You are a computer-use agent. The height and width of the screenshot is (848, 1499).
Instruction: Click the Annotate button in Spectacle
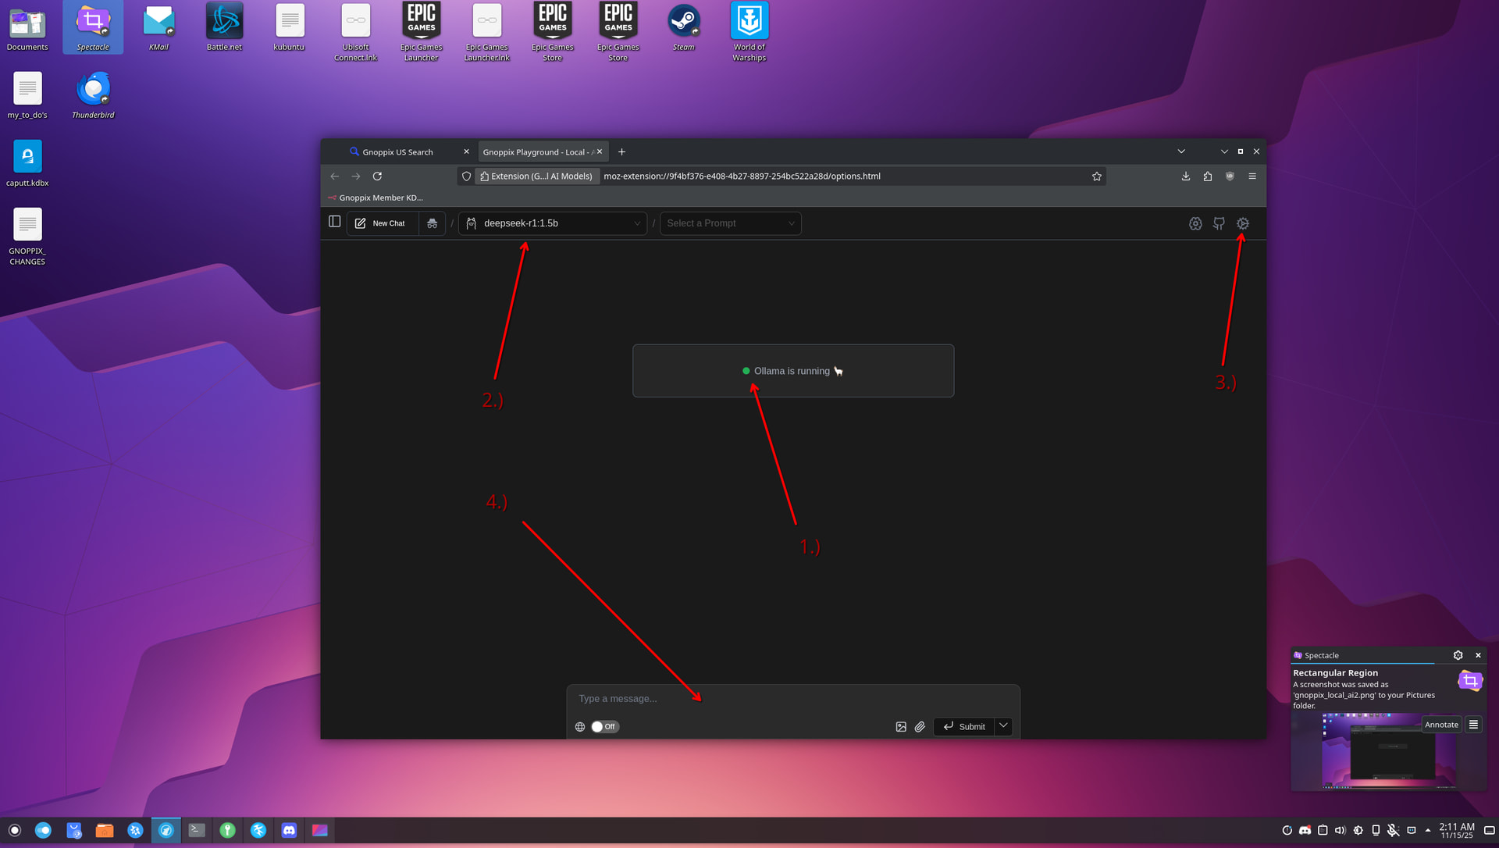click(1441, 725)
